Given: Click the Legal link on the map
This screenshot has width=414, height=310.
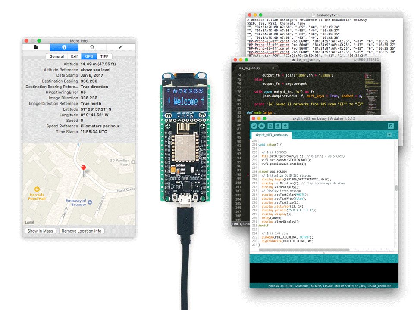Looking at the screenshot, I should (30, 222).
